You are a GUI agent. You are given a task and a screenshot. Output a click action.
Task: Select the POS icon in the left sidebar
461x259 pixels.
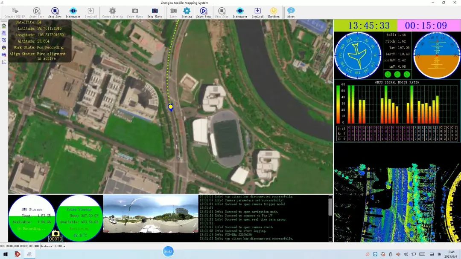[x=4, y=40]
